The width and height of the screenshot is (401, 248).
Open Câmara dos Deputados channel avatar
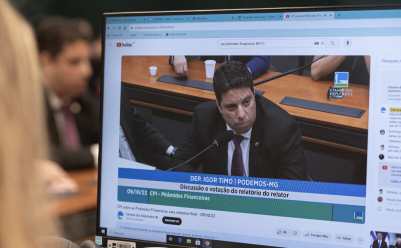tap(120, 215)
